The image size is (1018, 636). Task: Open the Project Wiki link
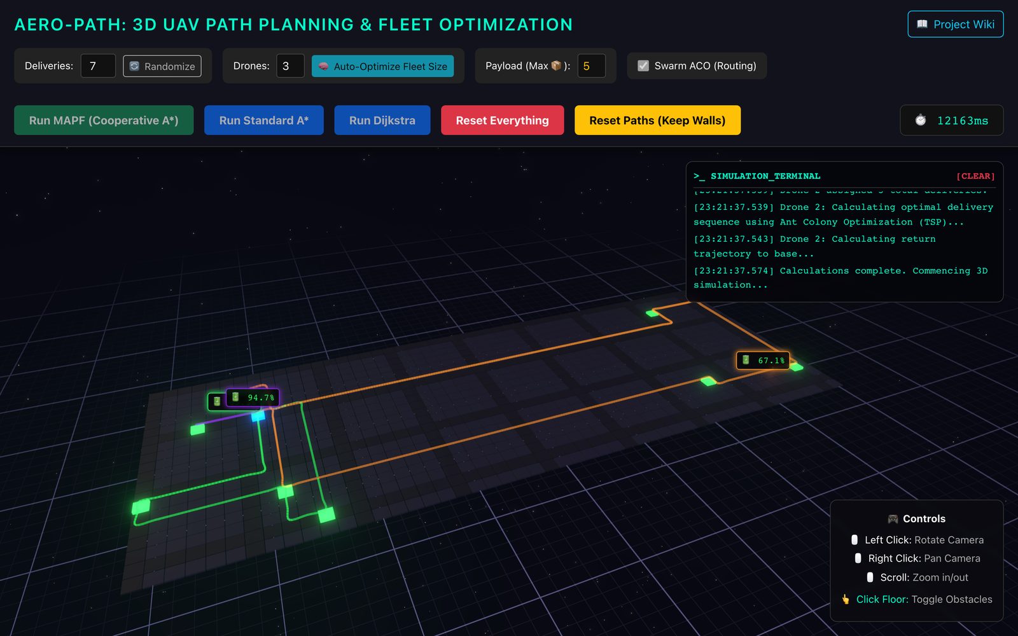pyautogui.click(x=955, y=24)
